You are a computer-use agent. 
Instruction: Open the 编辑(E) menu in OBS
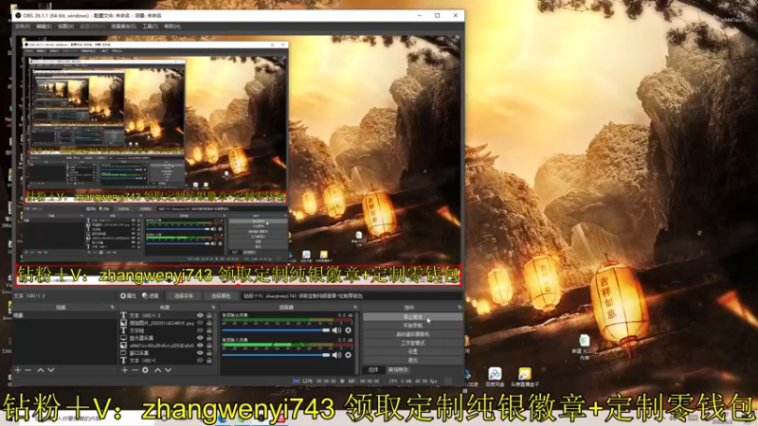click(44, 27)
